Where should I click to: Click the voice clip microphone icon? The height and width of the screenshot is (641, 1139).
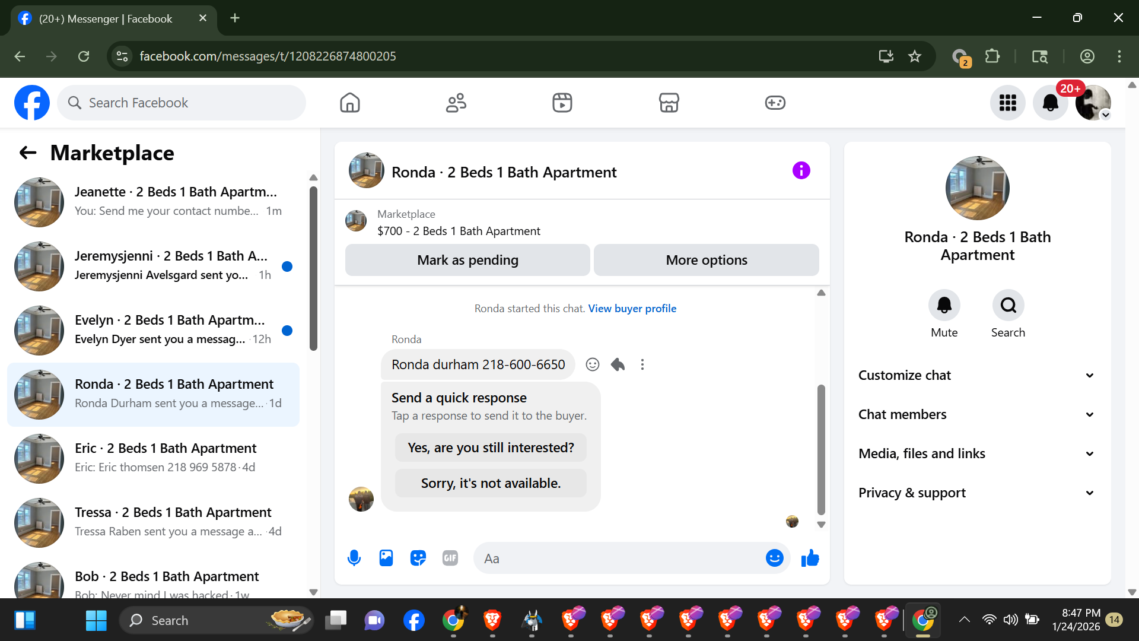pos(354,558)
